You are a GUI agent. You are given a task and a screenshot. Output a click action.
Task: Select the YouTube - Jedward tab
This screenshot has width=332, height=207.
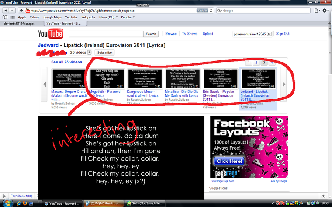click(65, 24)
